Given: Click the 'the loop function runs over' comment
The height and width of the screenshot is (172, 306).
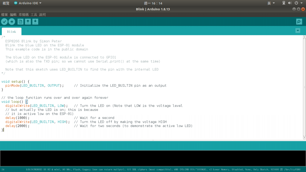Looking at the screenshot, I should (x=55, y=98).
